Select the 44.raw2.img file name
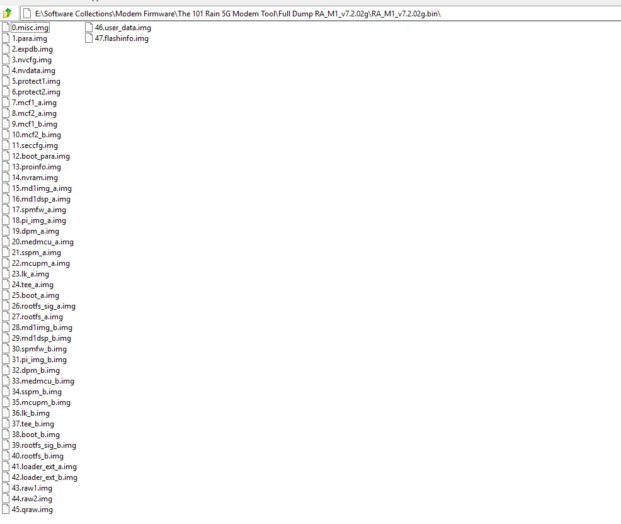This screenshot has width=621, height=524. (32, 498)
